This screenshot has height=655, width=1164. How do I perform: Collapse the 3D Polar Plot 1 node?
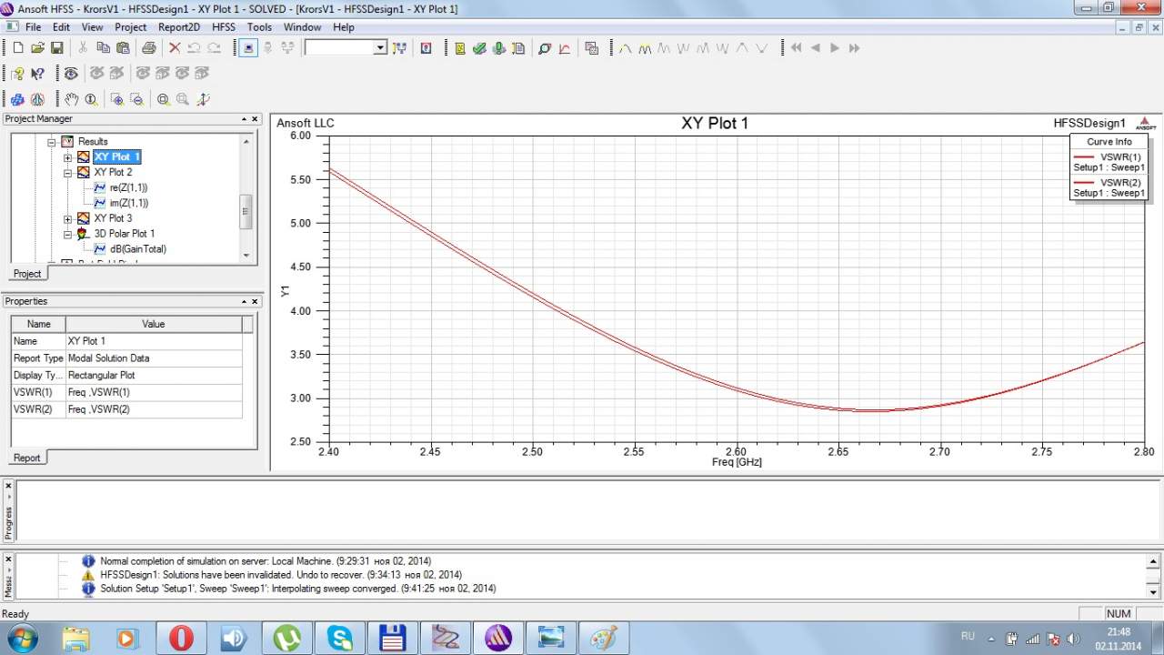pos(68,234)
